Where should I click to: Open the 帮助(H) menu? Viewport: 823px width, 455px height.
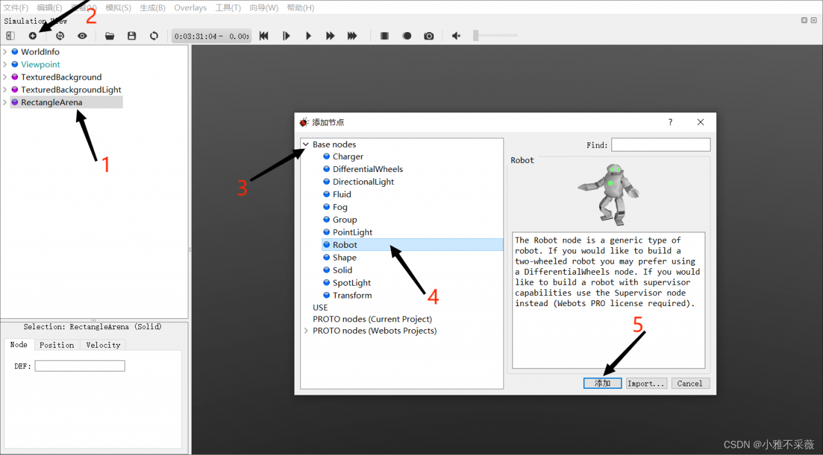(x=300, y=8)
